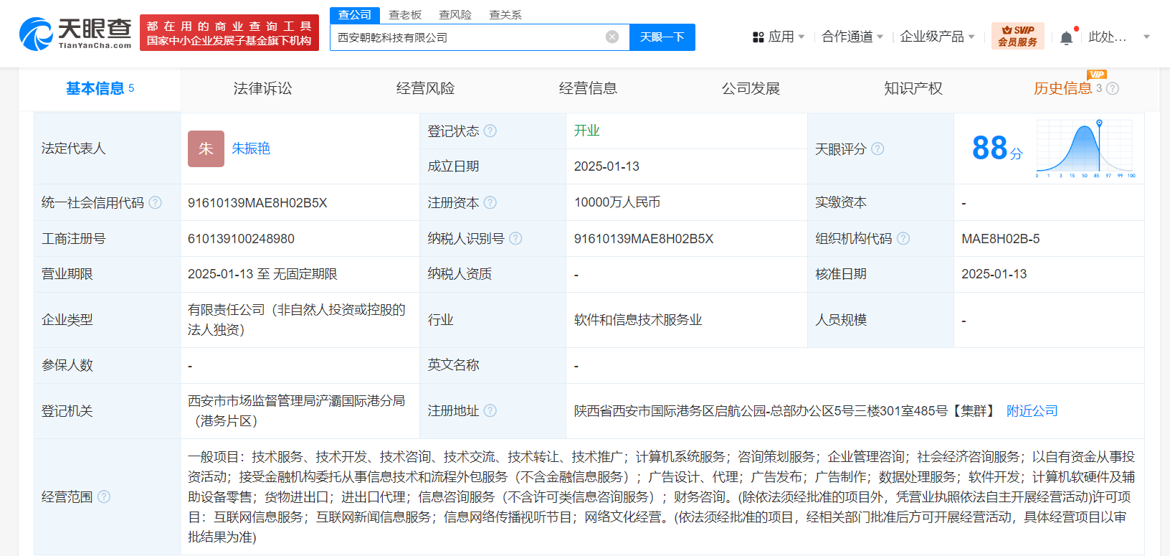Click help icon next to 登记状态
The width and height of the screenshot is (1170, 556).
[490, 131]
